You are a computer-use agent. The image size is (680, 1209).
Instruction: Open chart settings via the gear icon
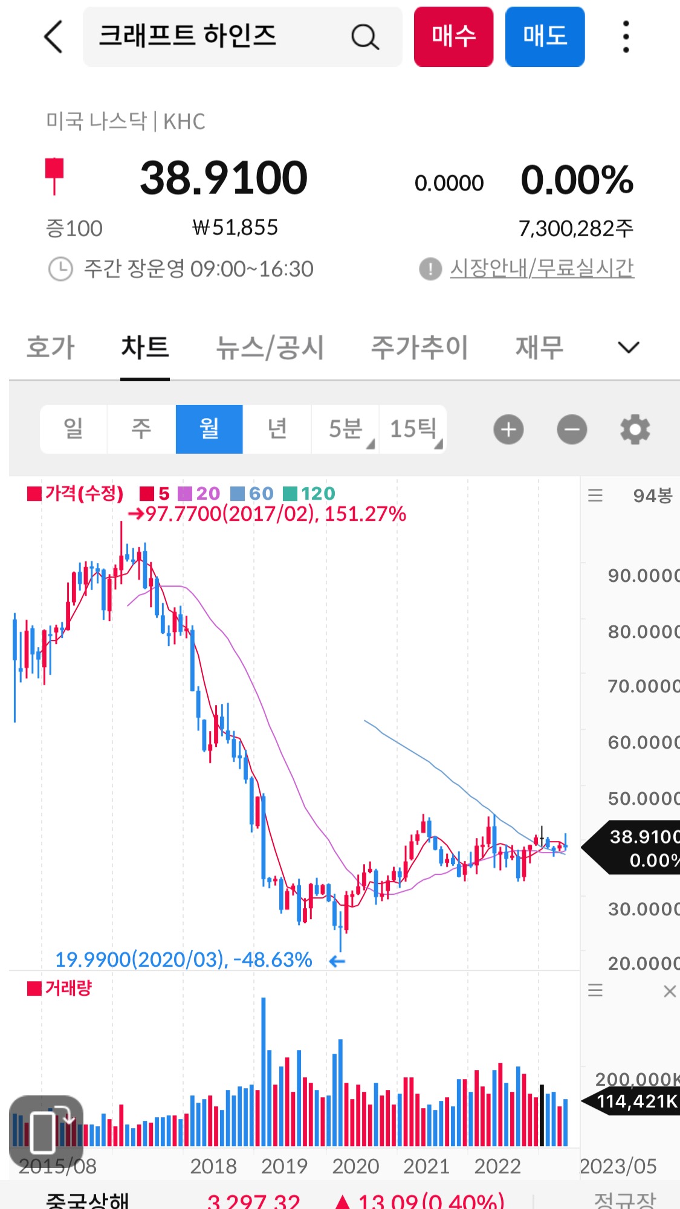click(x=634, y=429)
